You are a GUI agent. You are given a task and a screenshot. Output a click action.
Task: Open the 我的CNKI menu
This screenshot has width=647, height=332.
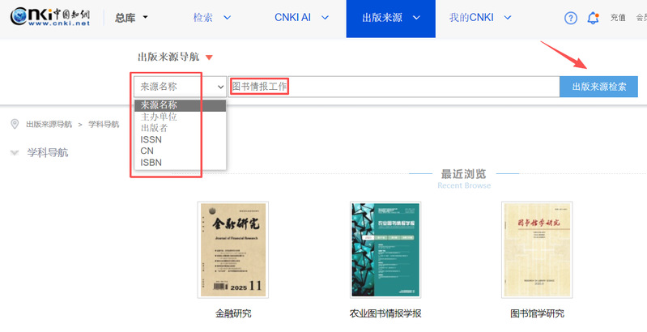(481, 18)
